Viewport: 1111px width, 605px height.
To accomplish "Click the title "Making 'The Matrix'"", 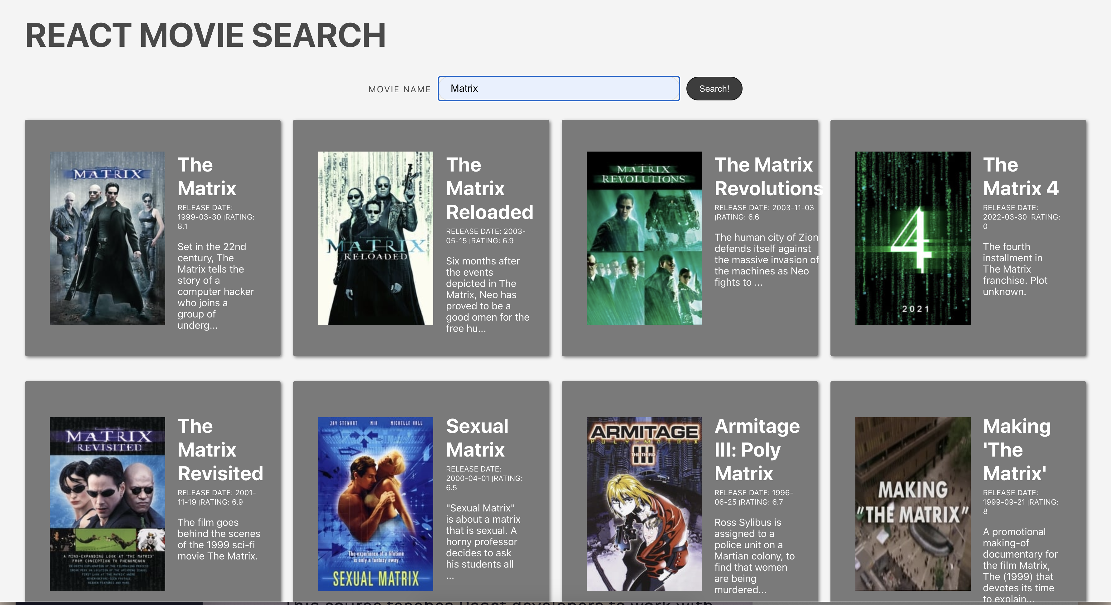I will coord(1017,450).
